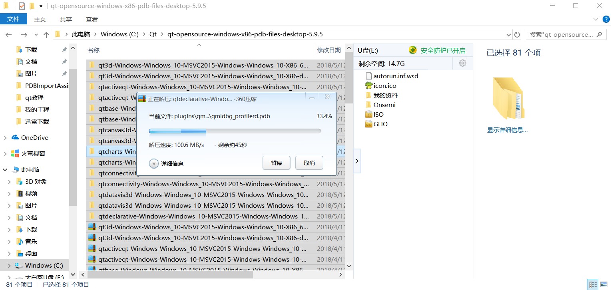Expand the 火萤视窗 tree node
611x290 pixels.
point(5,154)
